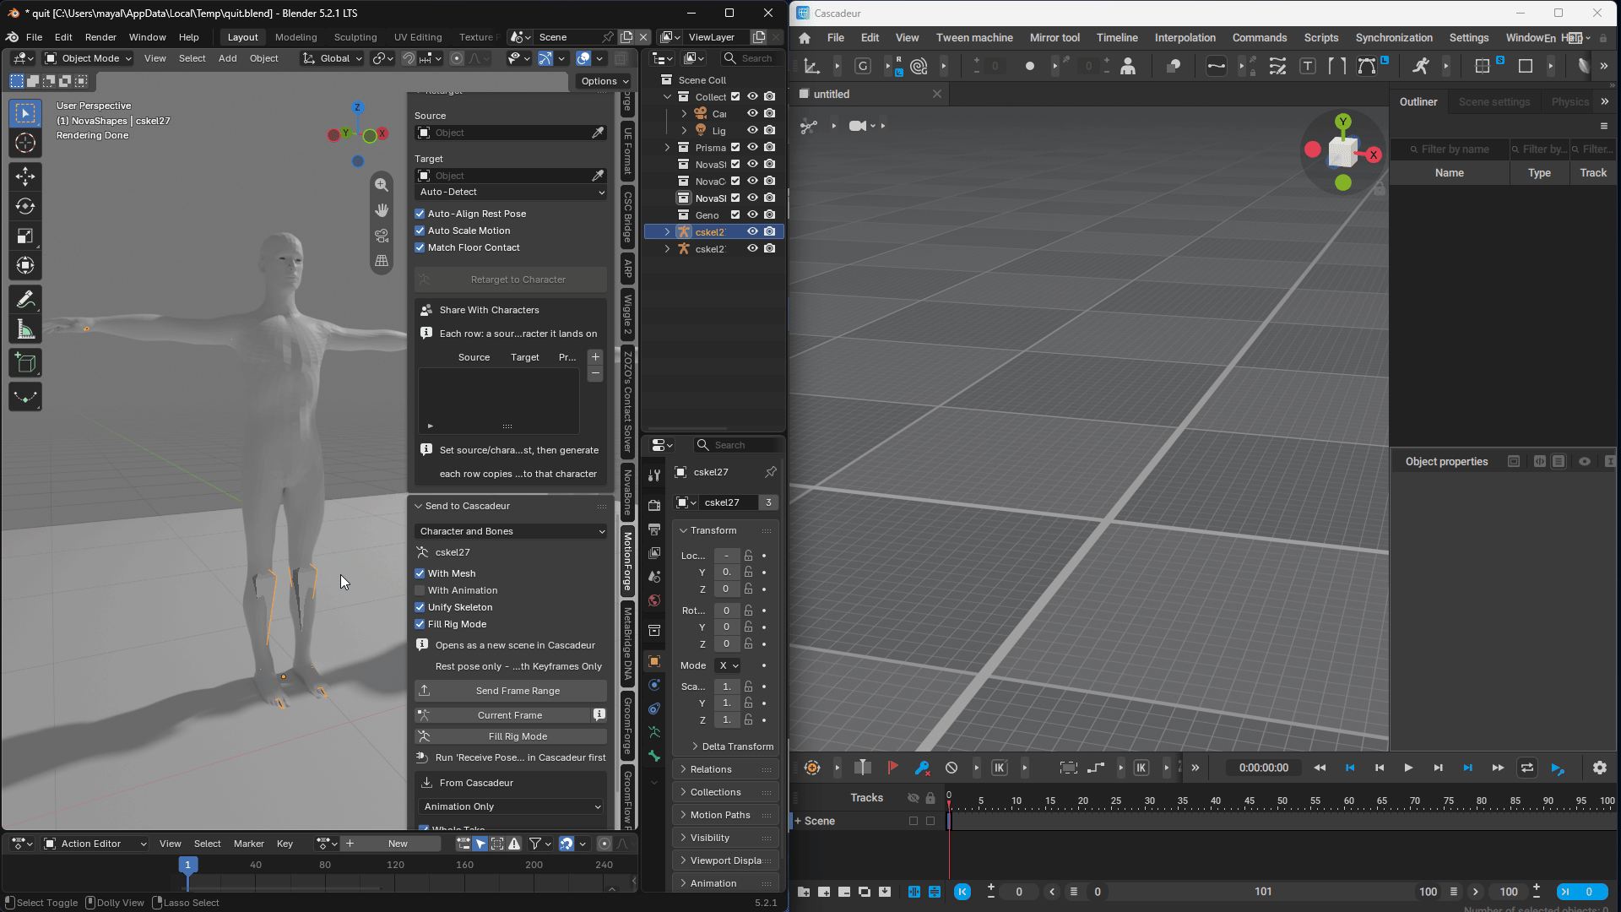Switch to the Sculpting workspace tab
The image size is (1621, 912).
(x=355, y=37)
